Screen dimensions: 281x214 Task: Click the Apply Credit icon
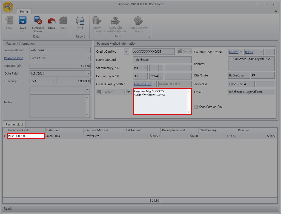97,21
